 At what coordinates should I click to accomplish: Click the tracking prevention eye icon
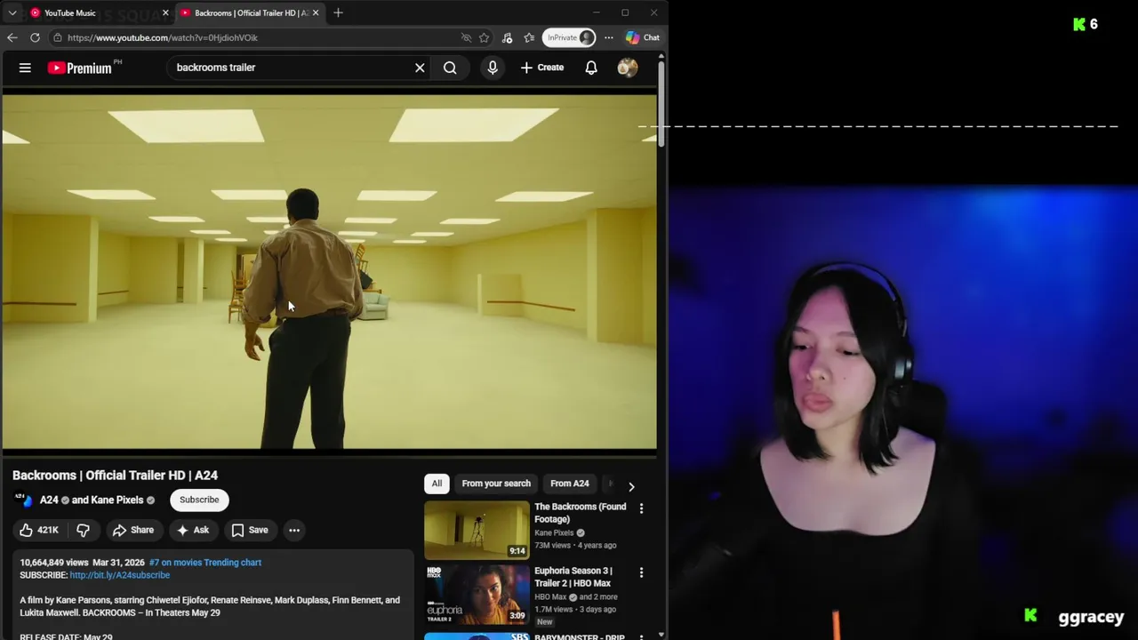pos(466,37)
